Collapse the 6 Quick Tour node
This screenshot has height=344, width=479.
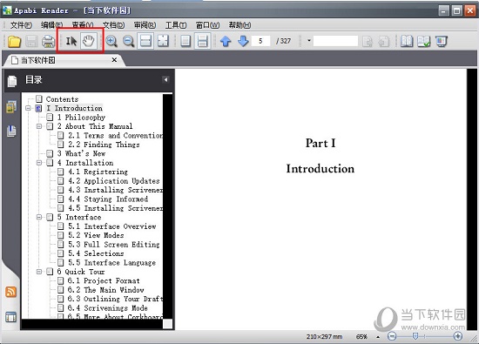39,272
